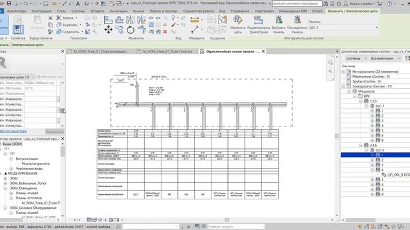Close the Однолинейная схема панели view tab
The height and width of the screenshot is (230, 410).
(x=263, y=51)
